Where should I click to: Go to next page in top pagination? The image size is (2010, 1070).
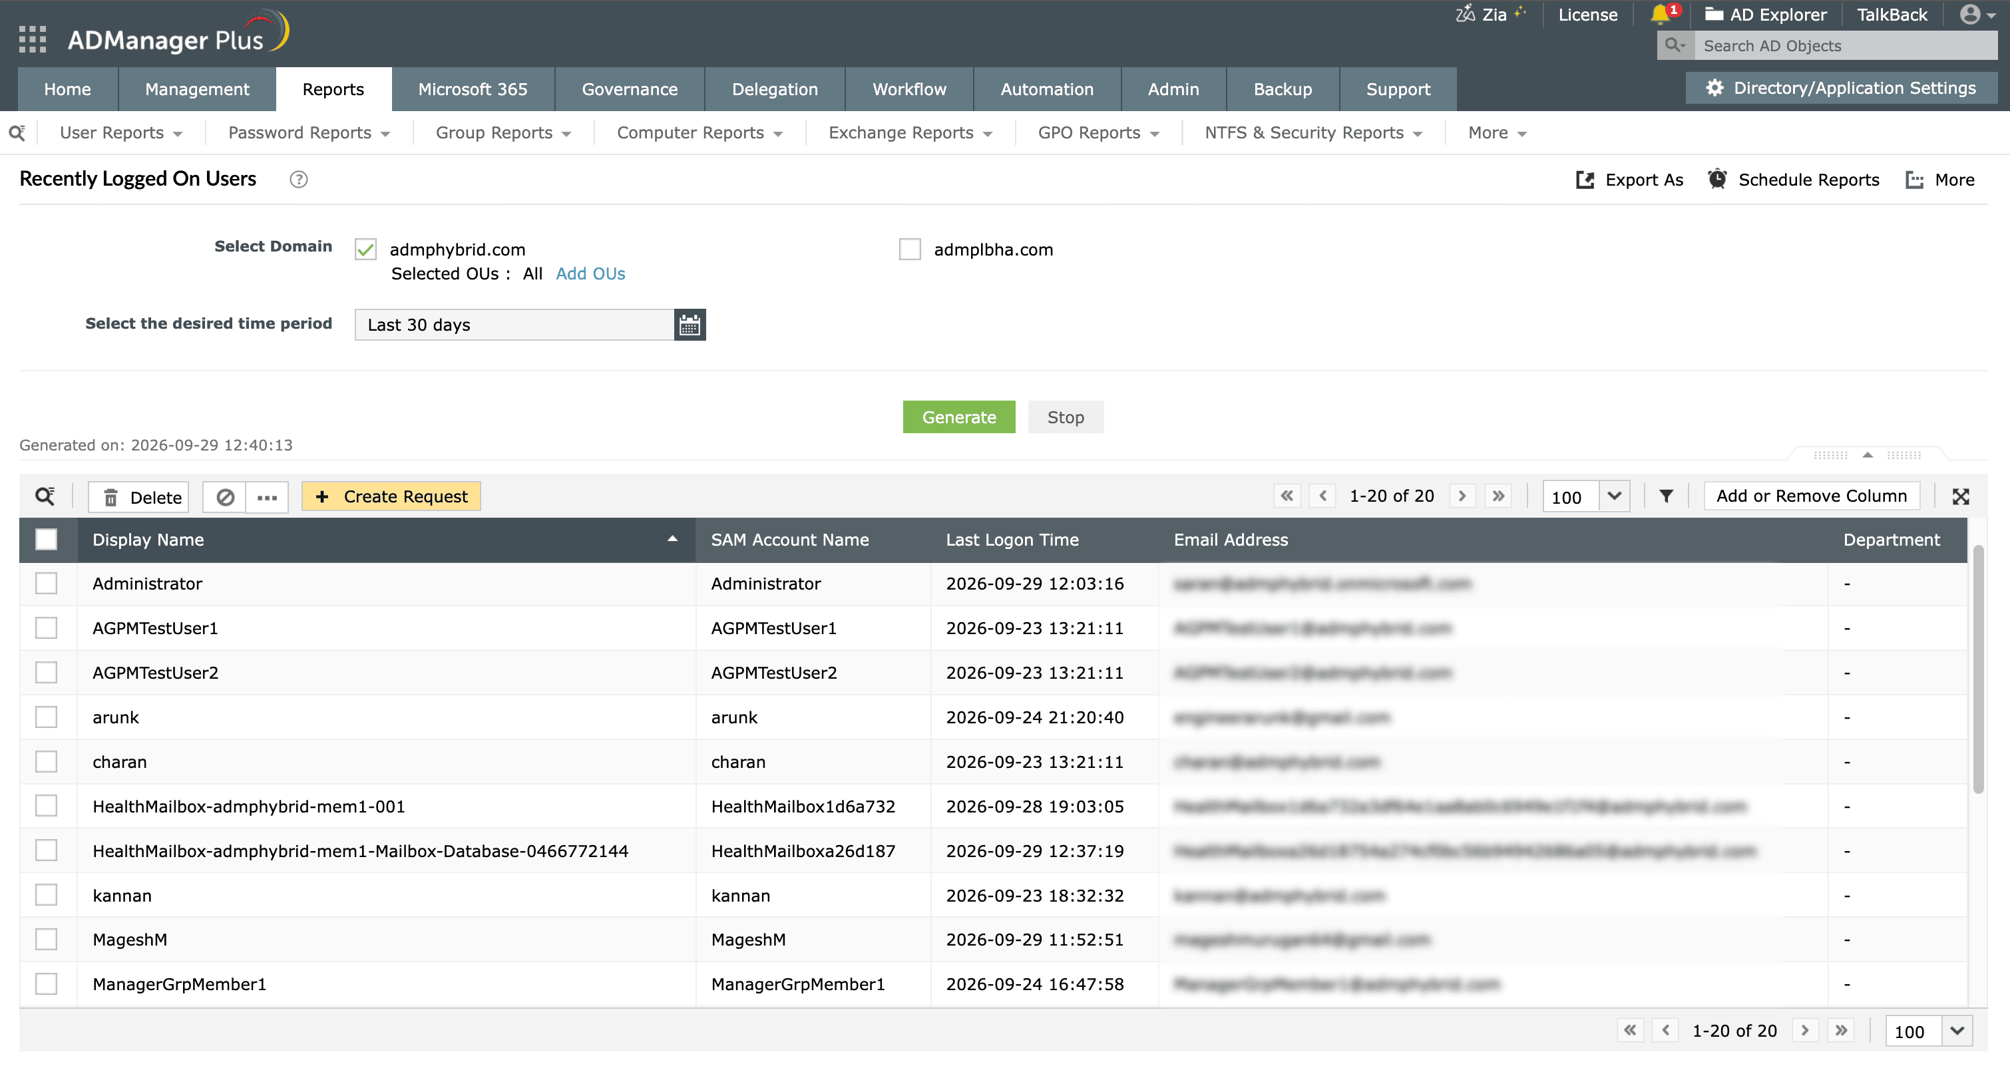point(1462,496)
